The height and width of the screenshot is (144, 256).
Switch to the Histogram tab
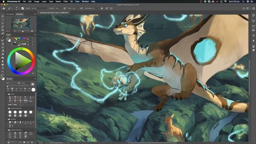pos(10,14)
